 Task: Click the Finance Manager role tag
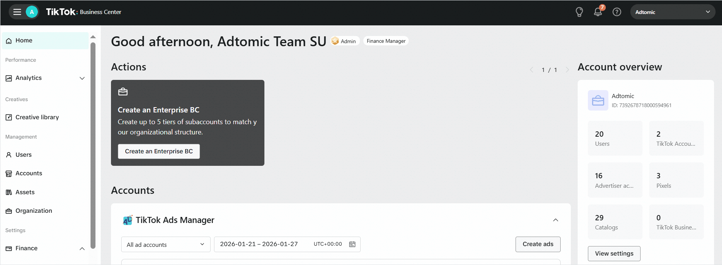coord(386,41)
